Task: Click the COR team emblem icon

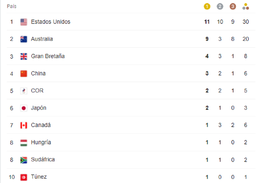Action: point(24,91)
